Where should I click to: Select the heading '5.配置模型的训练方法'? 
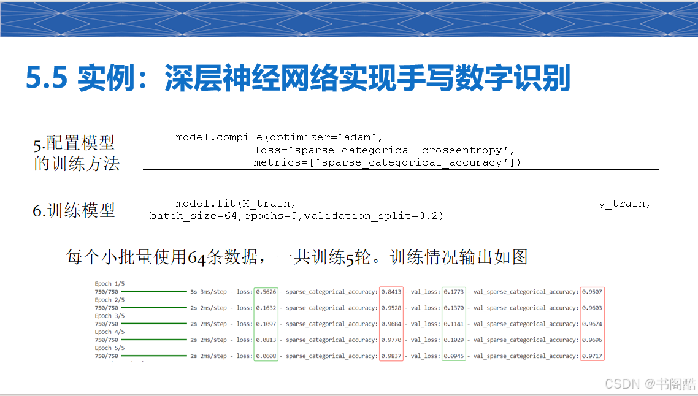pyautogui.click(x=77, y=153)
